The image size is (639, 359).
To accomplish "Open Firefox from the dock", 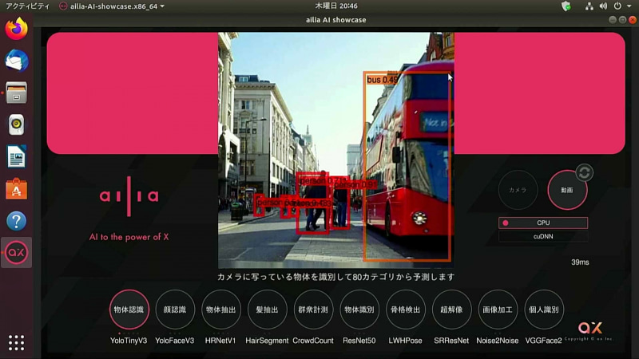I will click(16, 29).
